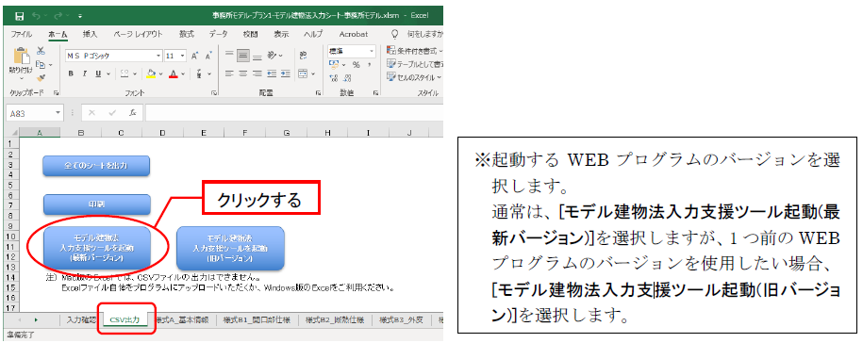The height and width of the screenshot is (343, 863).
Task: Toggle italic formatting
Action: pyautogui.click(x=85, y=73)
